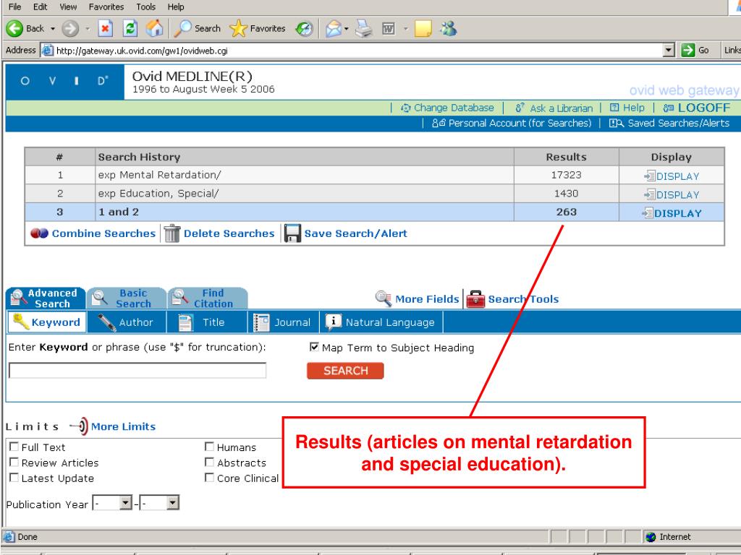741x555 pixels.
Task: Open the View menu
Action: tap(68, 7)
